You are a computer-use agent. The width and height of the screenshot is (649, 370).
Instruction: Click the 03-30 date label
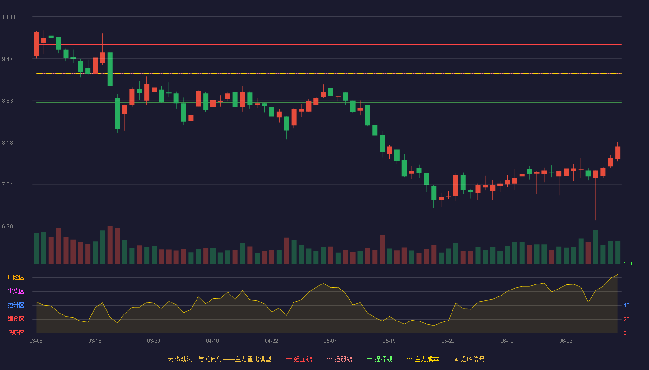coord(153,341)
